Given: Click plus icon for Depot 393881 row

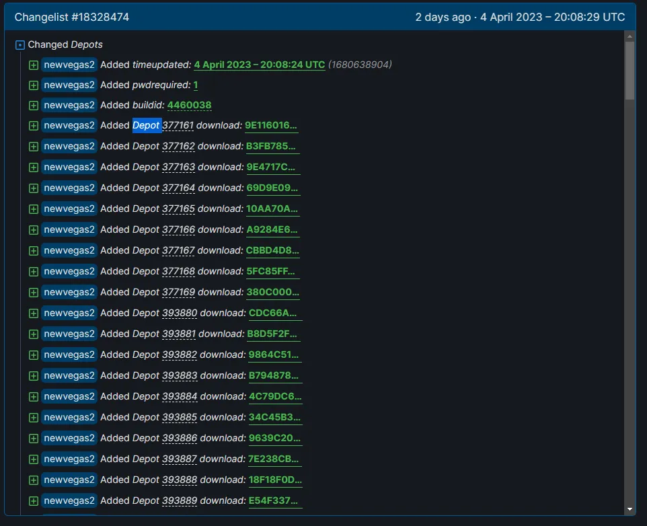Looking at the screenshot, I should 34,334.
